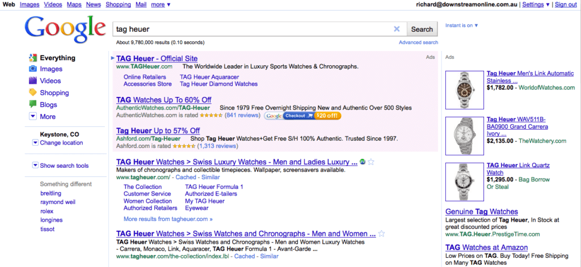The width and height of the screenshot is (581, 267).
Task: Click the Images camera icon in sidebar
Action: coord(32,69)
